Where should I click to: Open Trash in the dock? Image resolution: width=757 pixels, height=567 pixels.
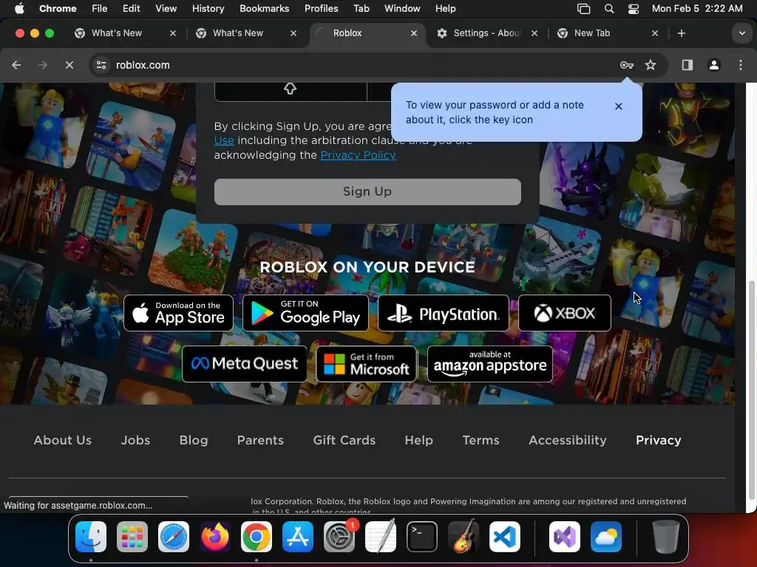coord(666,537)
